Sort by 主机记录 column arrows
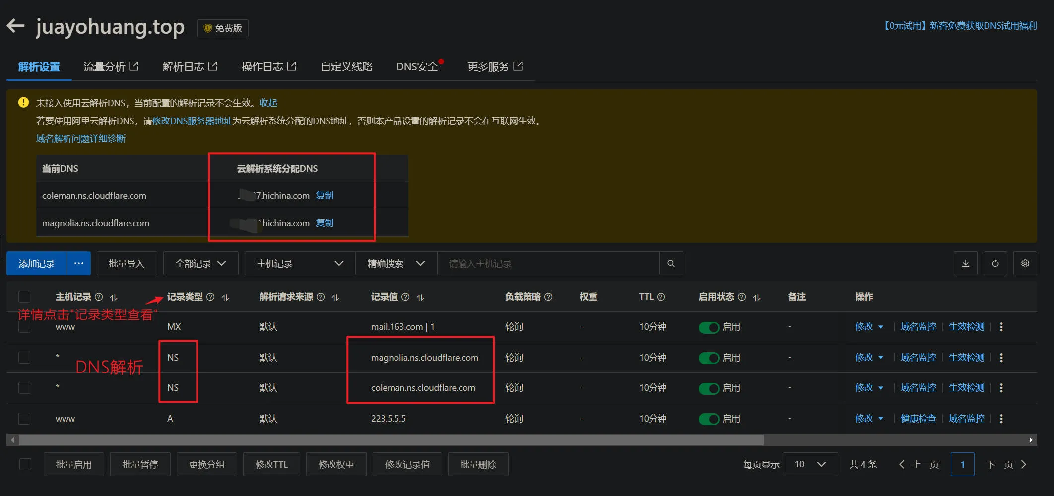Viewport: 1054px width, 496px height. pyautogui.click(x=114, y=297)
